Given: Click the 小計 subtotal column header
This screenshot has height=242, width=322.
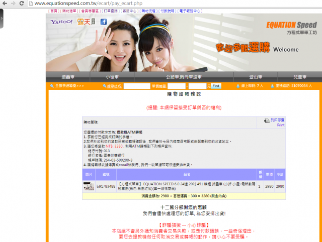Looking at the screenshot, I should click(x=280, y=174).
